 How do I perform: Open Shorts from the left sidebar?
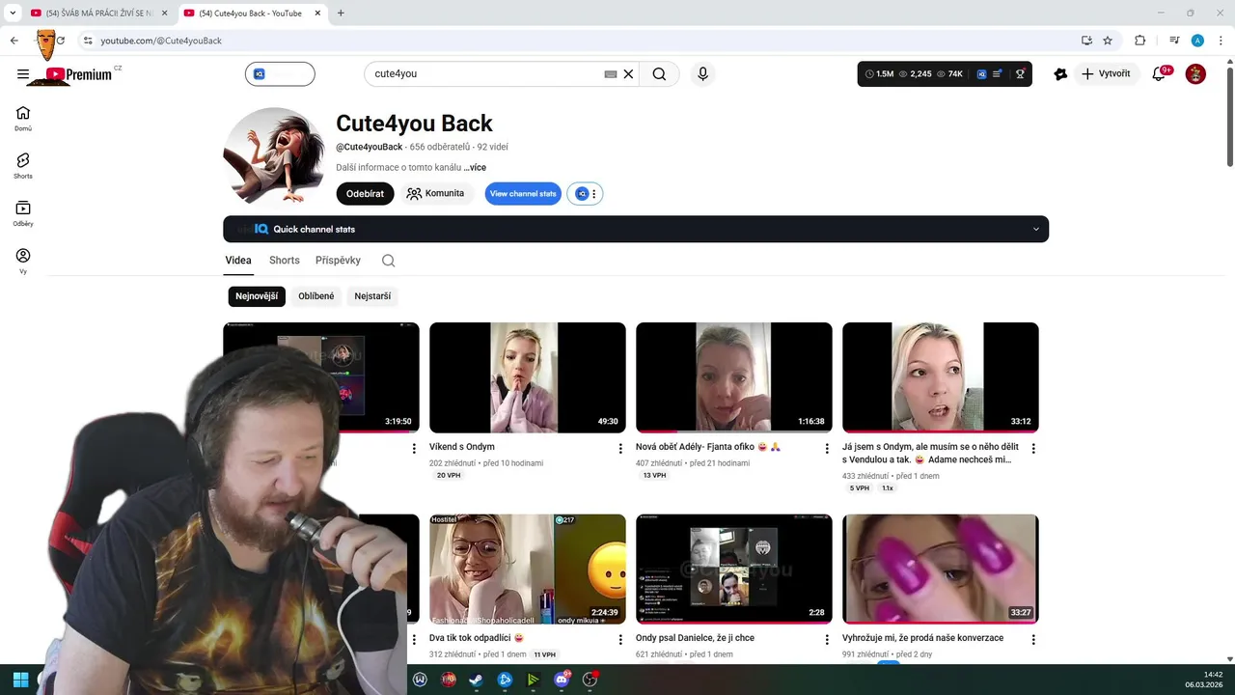23,166
